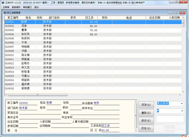Click the 工资类别 field showing 日工资
189x137 pixels.
point(110,126)
